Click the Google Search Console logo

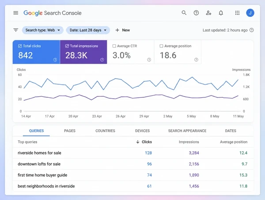[x=53, y=13]
